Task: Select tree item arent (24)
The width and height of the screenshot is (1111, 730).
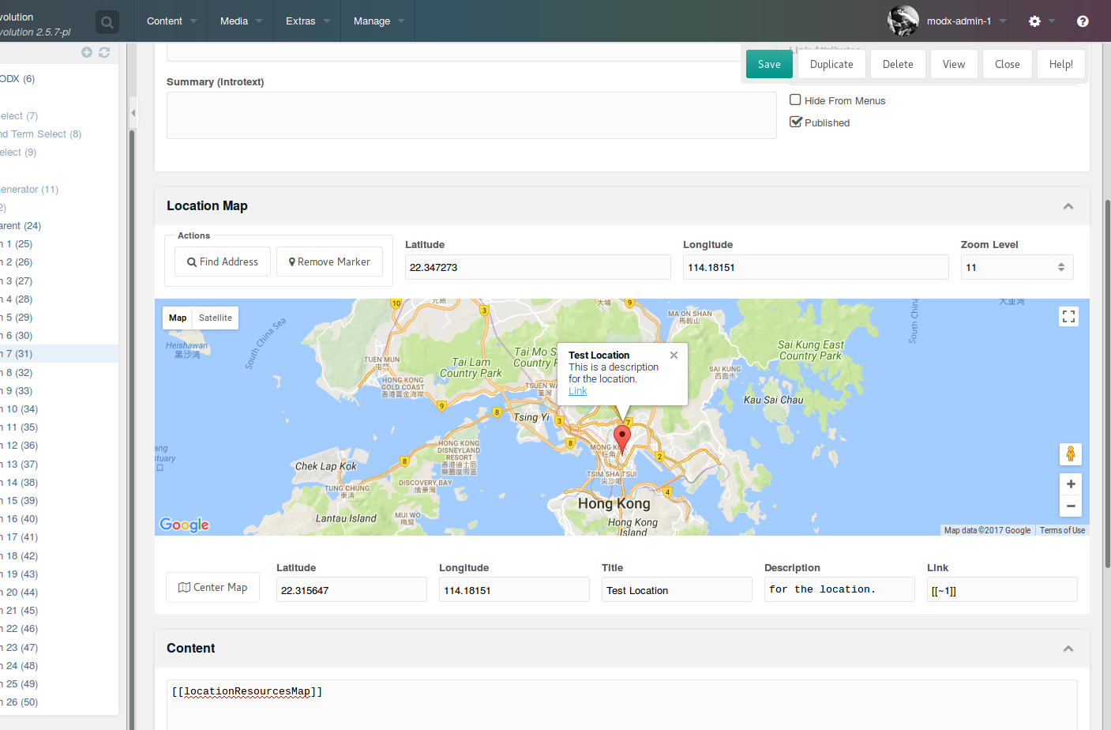Action: [21, 226]
